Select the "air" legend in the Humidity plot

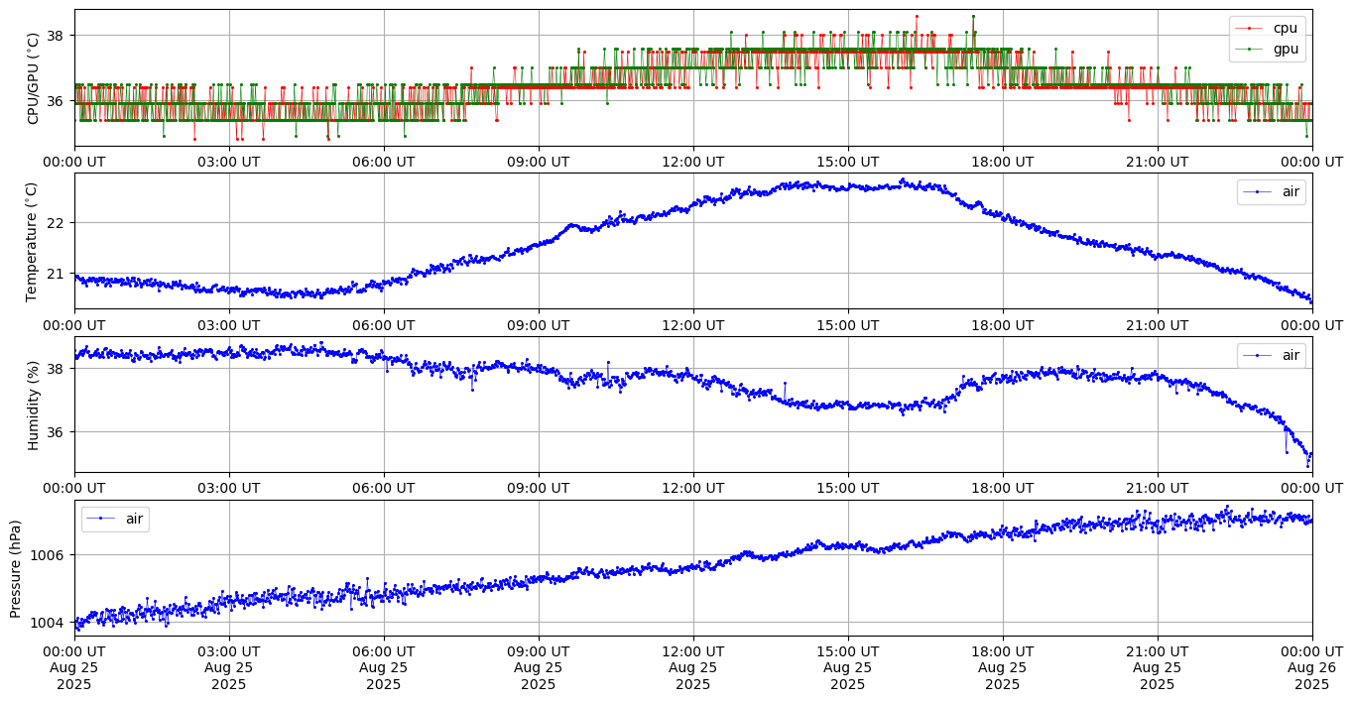(1271, 355)
